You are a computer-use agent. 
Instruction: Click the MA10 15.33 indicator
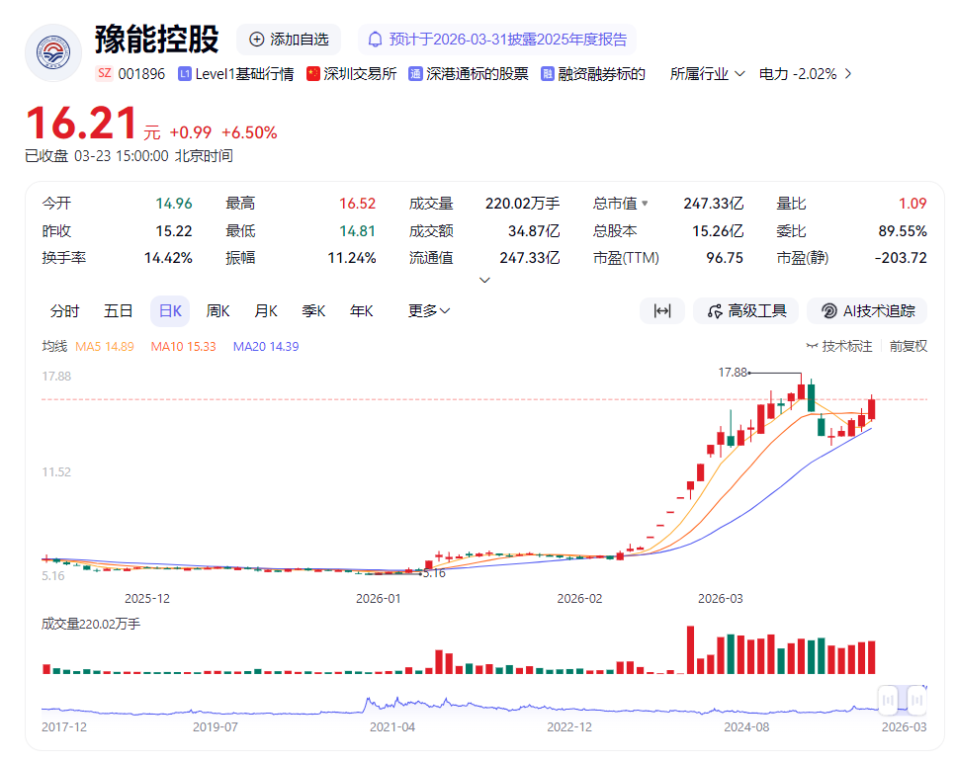183,347
